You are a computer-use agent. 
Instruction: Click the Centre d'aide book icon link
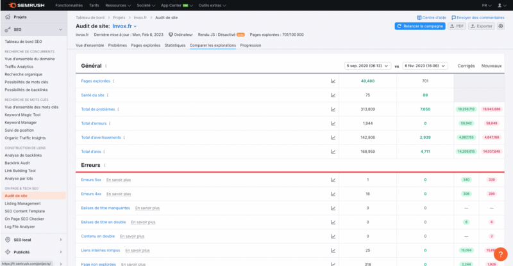tap(432, 18)
